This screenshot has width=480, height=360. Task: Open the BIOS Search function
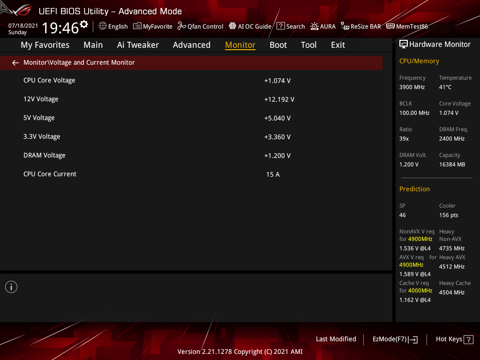coord(291,26)
